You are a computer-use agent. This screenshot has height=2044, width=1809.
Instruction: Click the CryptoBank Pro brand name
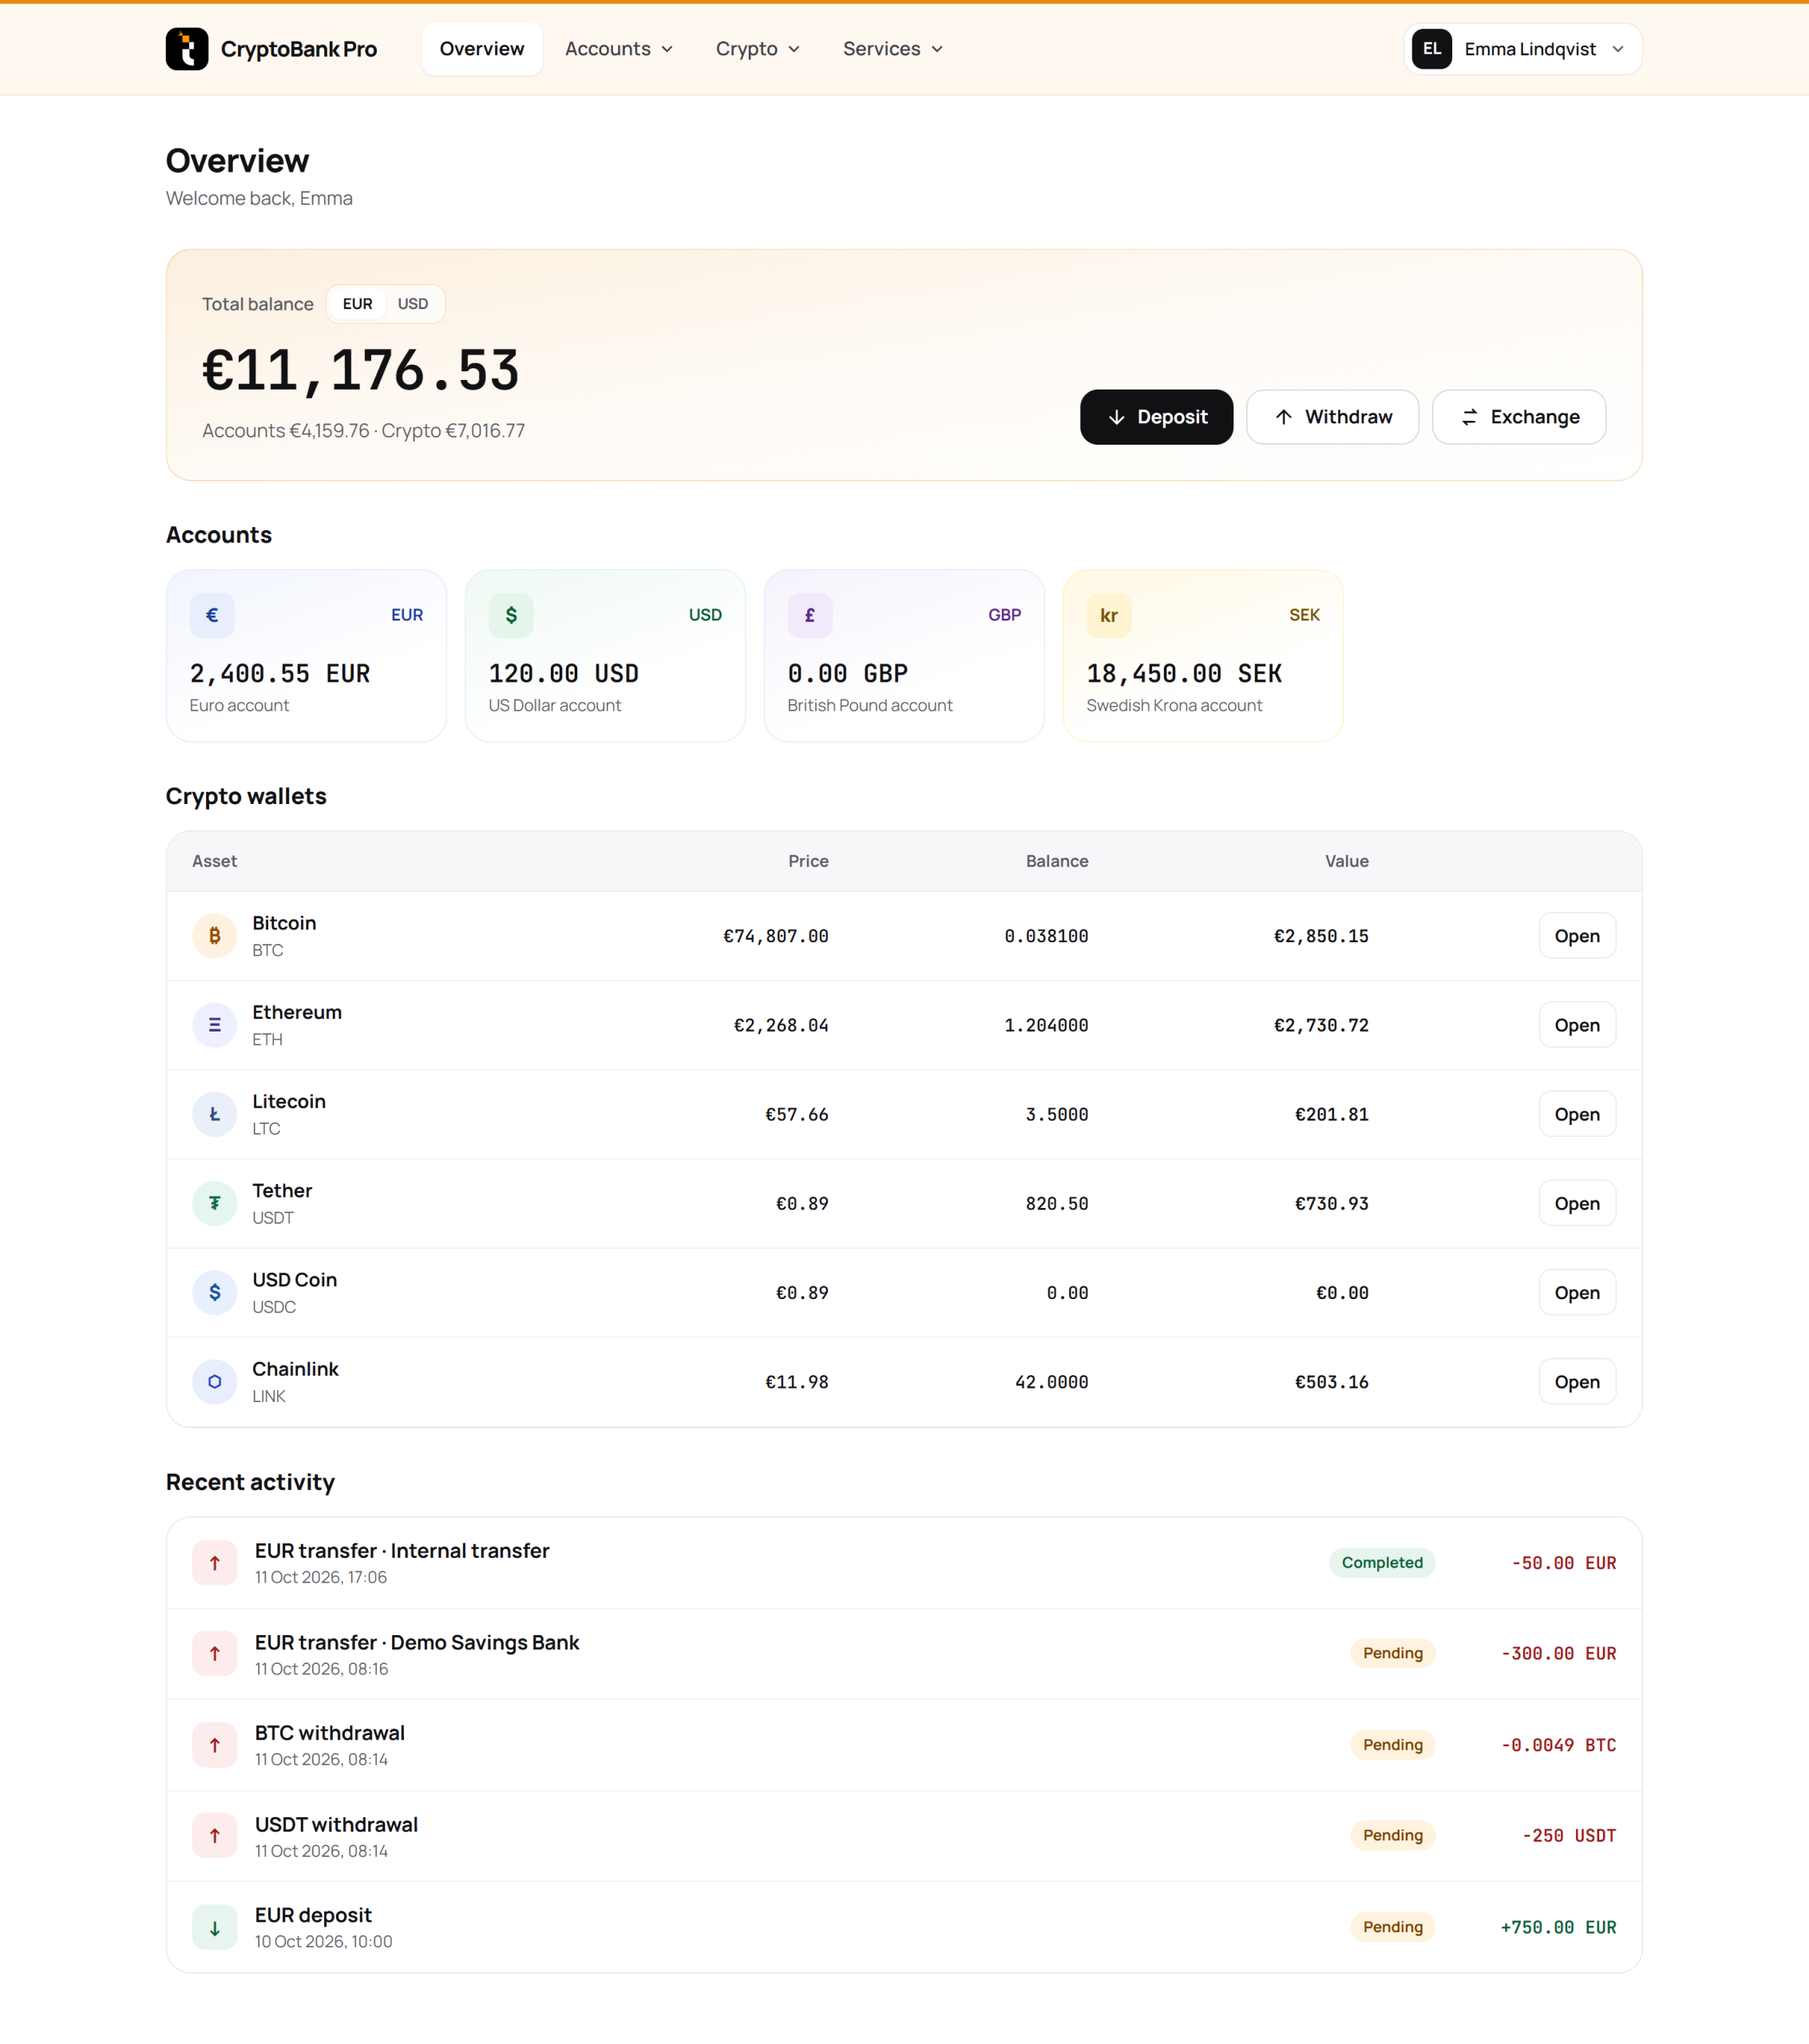tap(299, 49)
